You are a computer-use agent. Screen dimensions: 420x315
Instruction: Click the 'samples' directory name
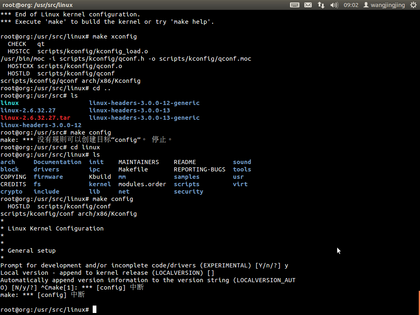pyautogui.click(x=187, y=177)
